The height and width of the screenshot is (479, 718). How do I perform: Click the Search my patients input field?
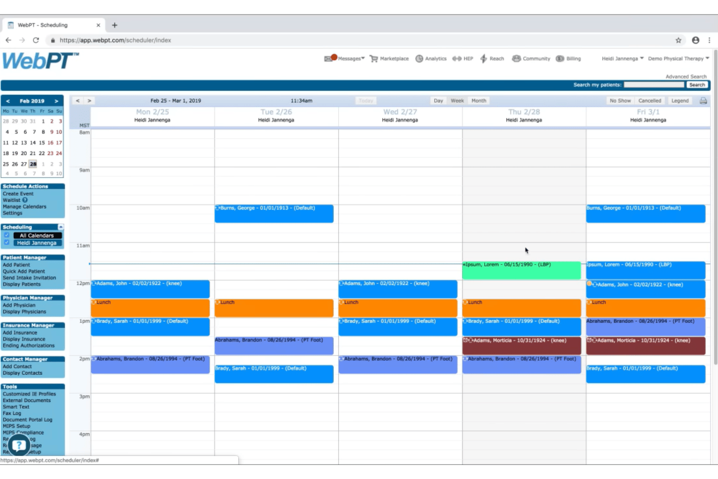click(654, 85)
